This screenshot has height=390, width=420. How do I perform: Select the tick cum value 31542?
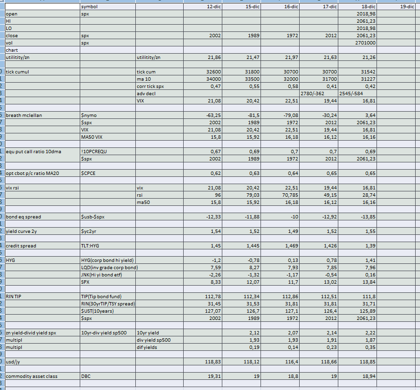(x=357, y=72)
